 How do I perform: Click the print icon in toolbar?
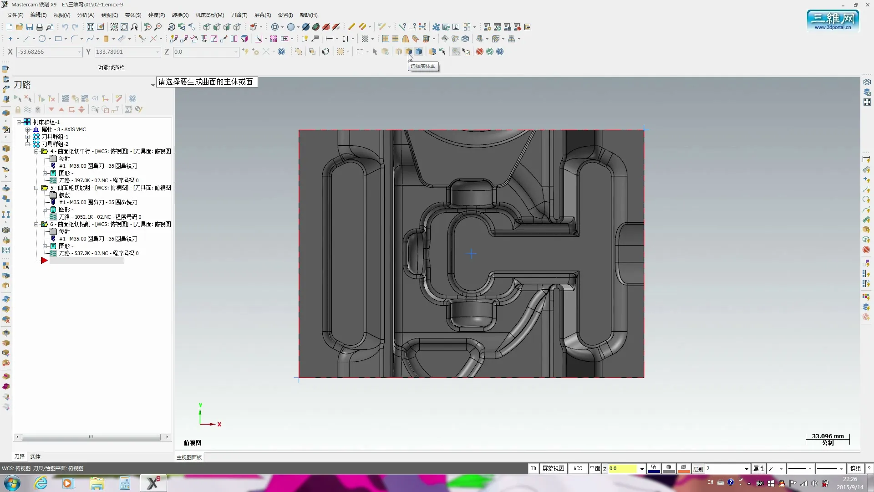click(x=40, y=27)
